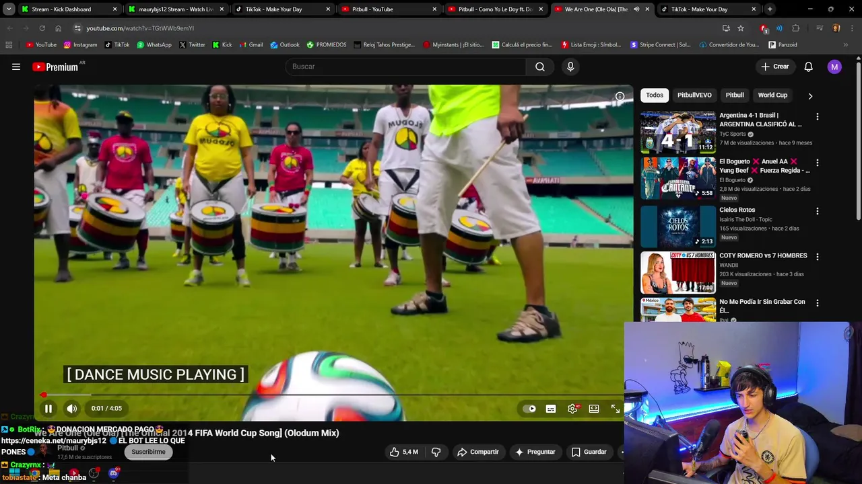Go to browser home page
The height and width of the screenshot is (484, 862).
[58, 28]
